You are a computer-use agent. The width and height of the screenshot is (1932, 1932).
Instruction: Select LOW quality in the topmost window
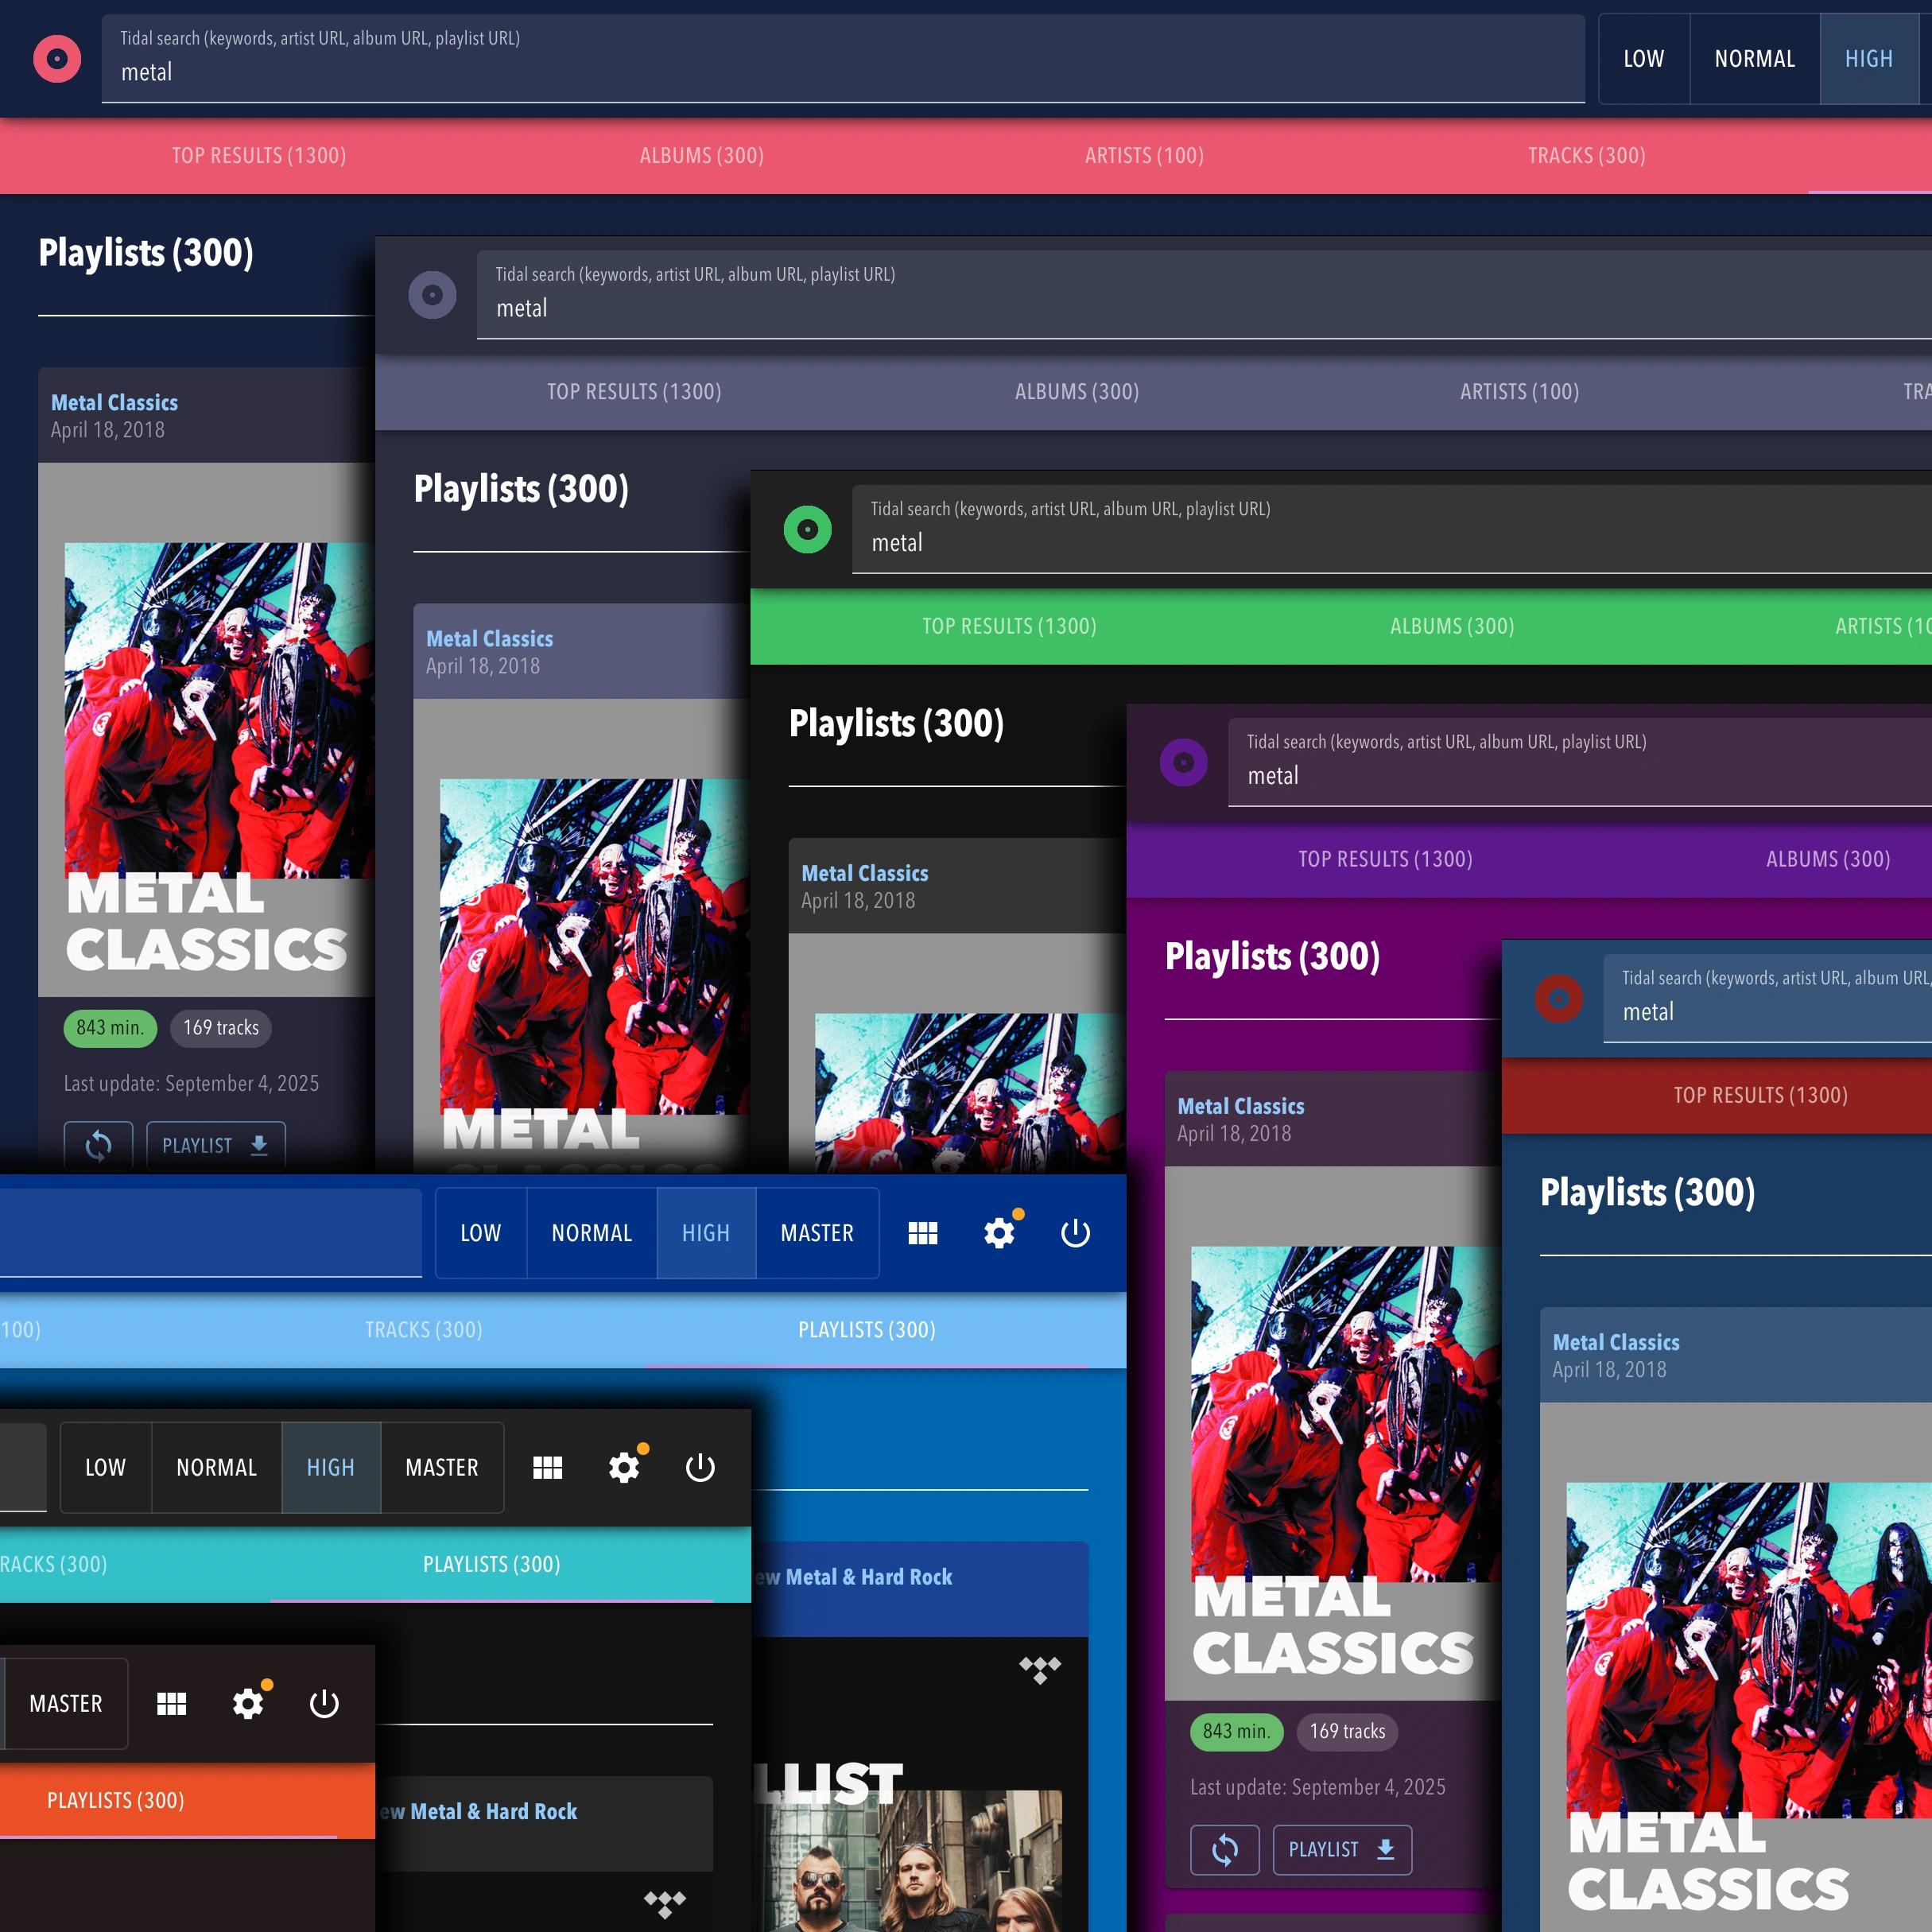[x=1643, y=59]
